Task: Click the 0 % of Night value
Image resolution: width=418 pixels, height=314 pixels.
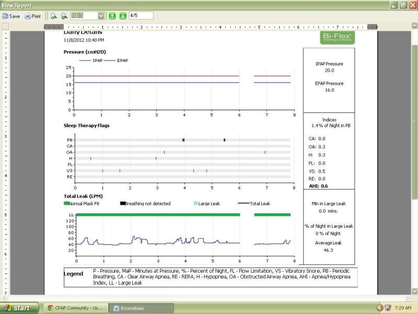Action: tap(328, 233)
